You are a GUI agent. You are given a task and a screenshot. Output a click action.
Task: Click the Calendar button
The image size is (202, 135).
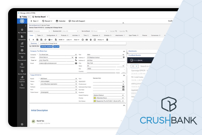click(61, 21)
